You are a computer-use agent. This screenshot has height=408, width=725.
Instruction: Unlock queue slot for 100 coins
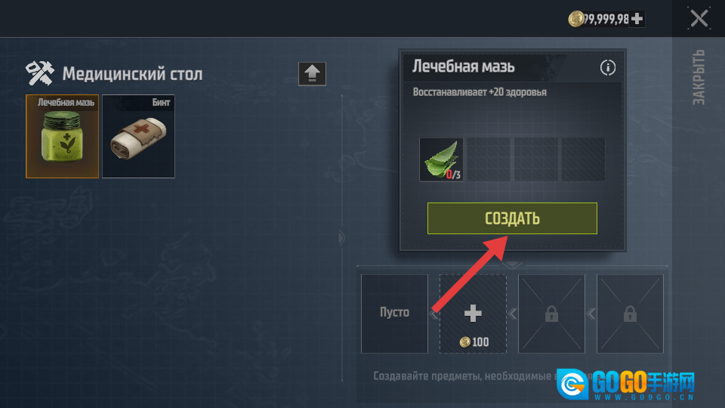click(x=473, y=314)
